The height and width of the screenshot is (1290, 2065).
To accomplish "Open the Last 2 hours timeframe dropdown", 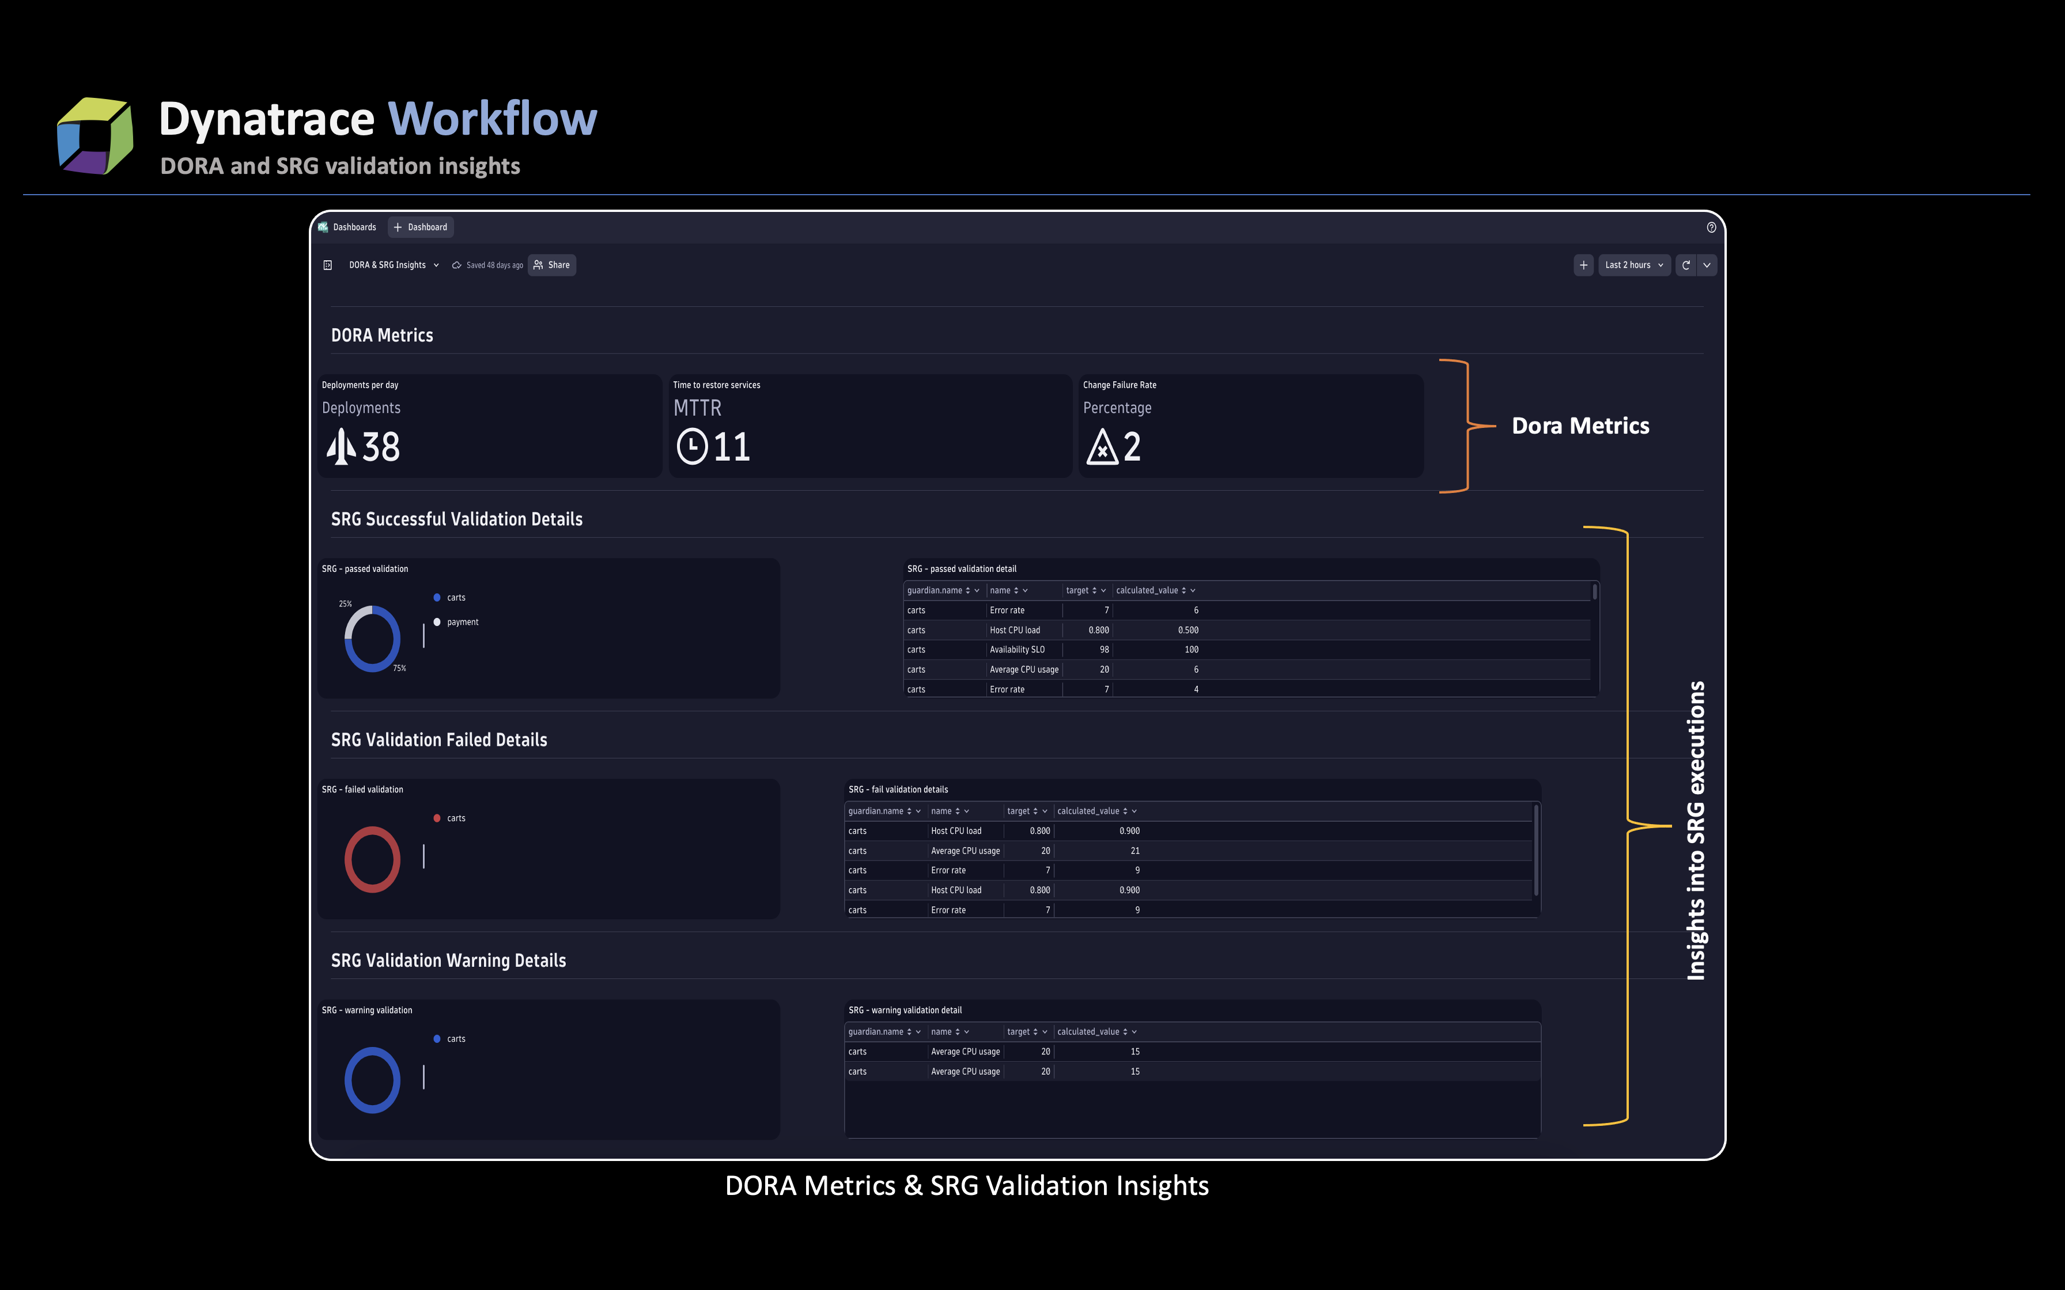I will (1630, 265).
